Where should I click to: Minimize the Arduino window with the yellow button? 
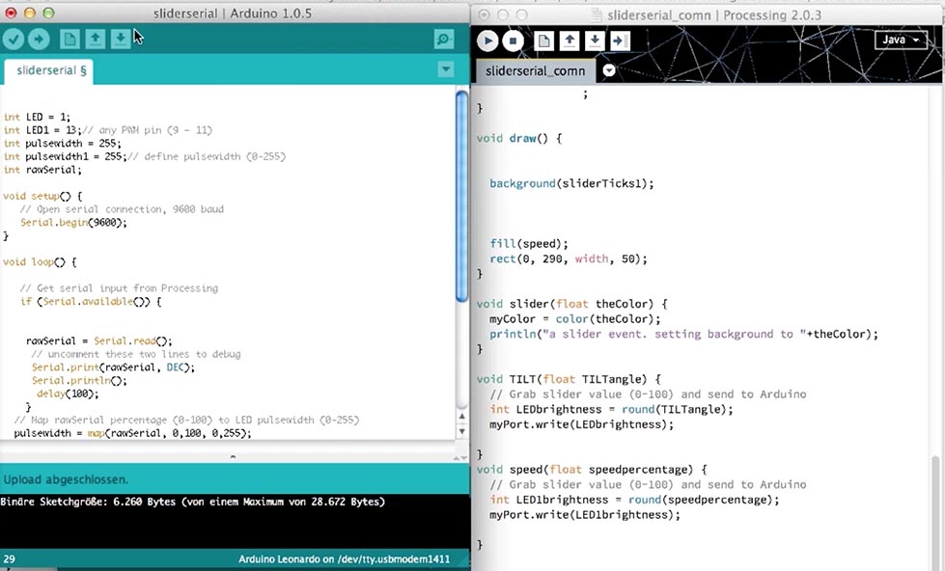coord(30,13)
